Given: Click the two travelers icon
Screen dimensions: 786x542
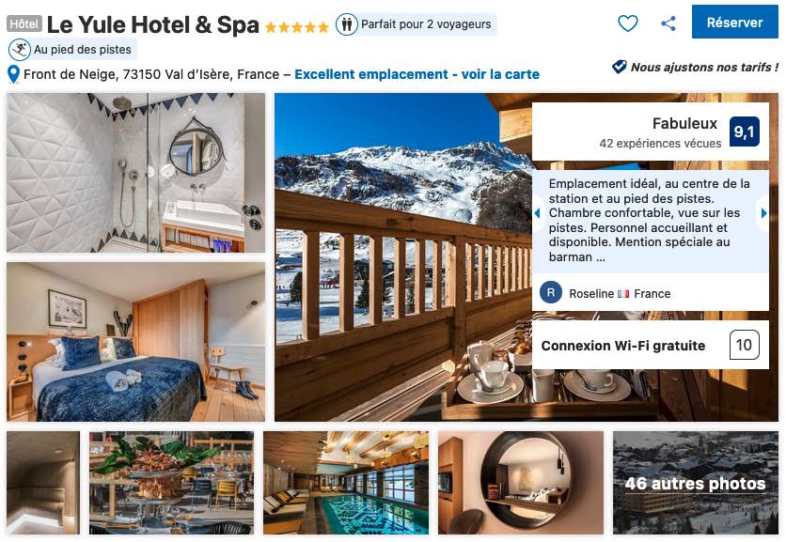Looking at the screenshot, I should [346, 24].
